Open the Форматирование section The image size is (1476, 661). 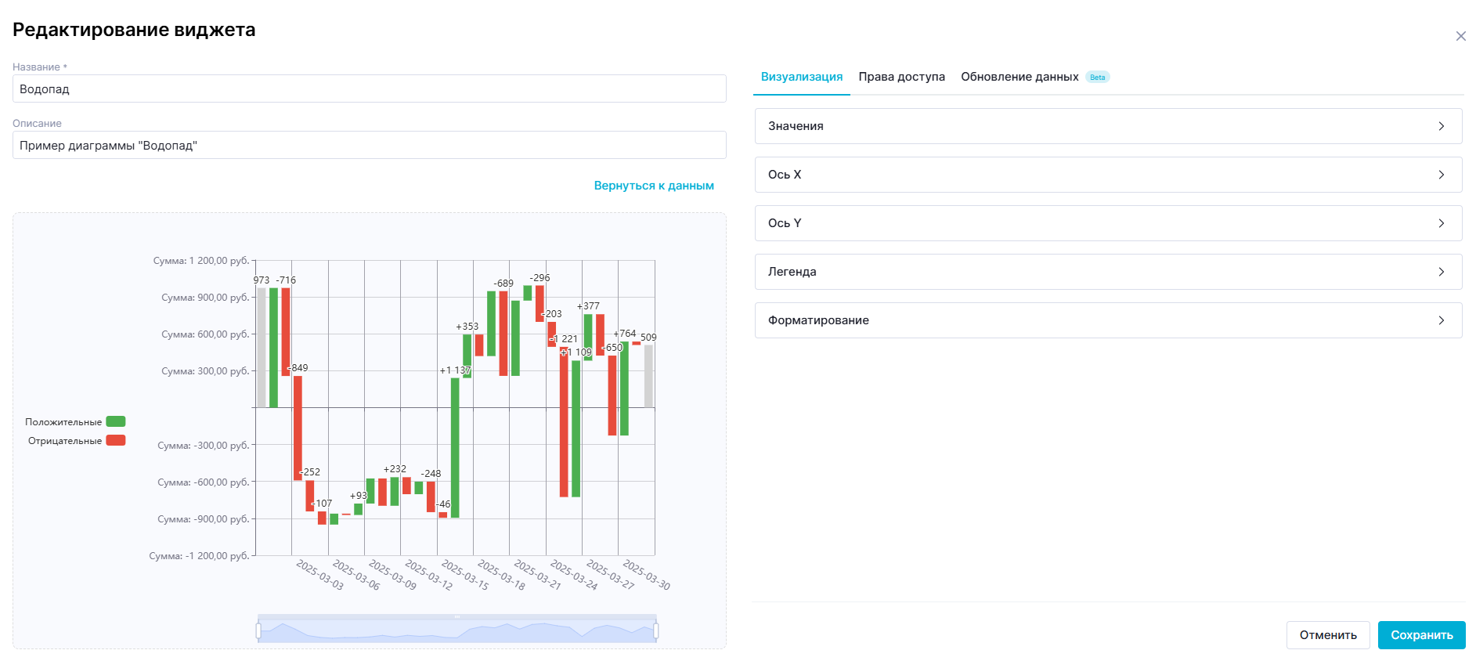[1107, 320]
